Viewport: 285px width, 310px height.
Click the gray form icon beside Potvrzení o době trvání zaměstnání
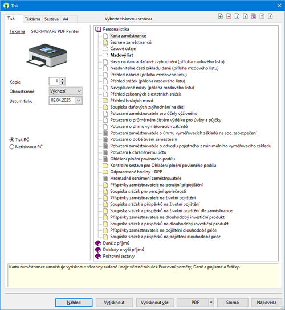105,139
